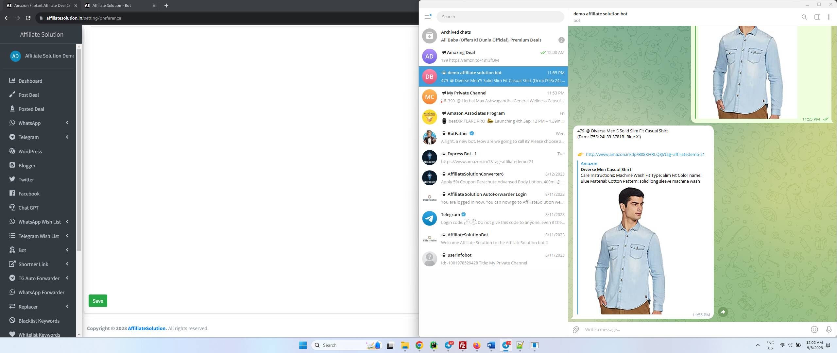The width and height of the screenshot is (837, 353).
Task: Open the My Private Channel chat
Action: pyautogui.click(x=493, y=97)
